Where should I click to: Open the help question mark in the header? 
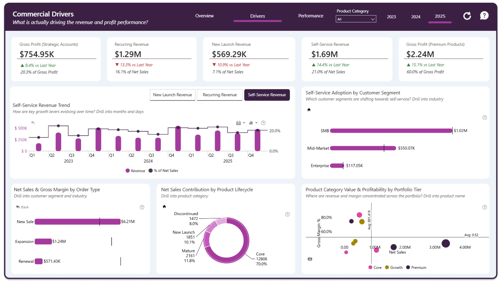pos(484,16)
